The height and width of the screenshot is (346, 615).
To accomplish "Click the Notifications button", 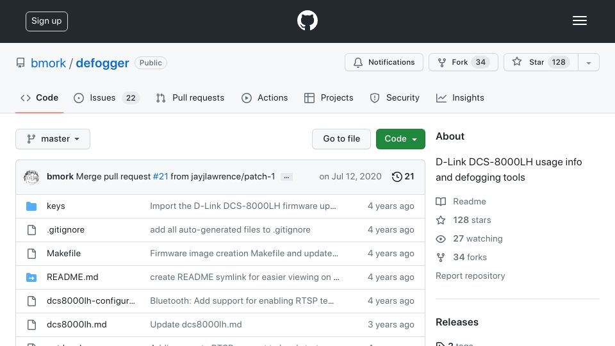I will point(384,62).
